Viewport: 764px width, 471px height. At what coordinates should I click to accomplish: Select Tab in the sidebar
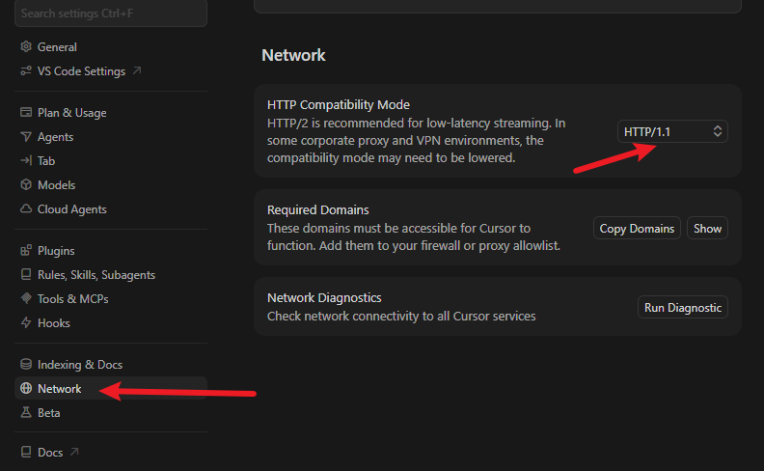click(x=111, y=161)
